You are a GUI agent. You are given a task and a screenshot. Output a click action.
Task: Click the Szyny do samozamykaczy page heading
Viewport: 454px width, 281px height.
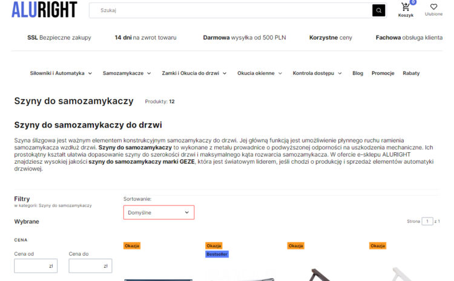coord(74,101)
